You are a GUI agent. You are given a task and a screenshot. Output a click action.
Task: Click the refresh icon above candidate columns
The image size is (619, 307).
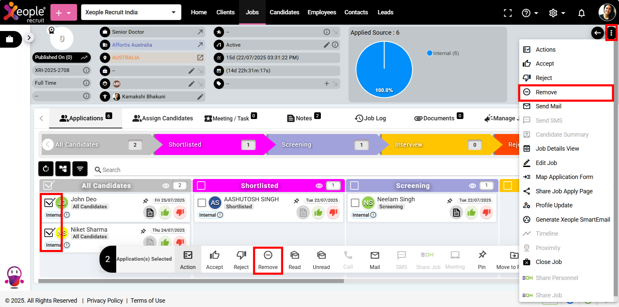pos(46,169)
